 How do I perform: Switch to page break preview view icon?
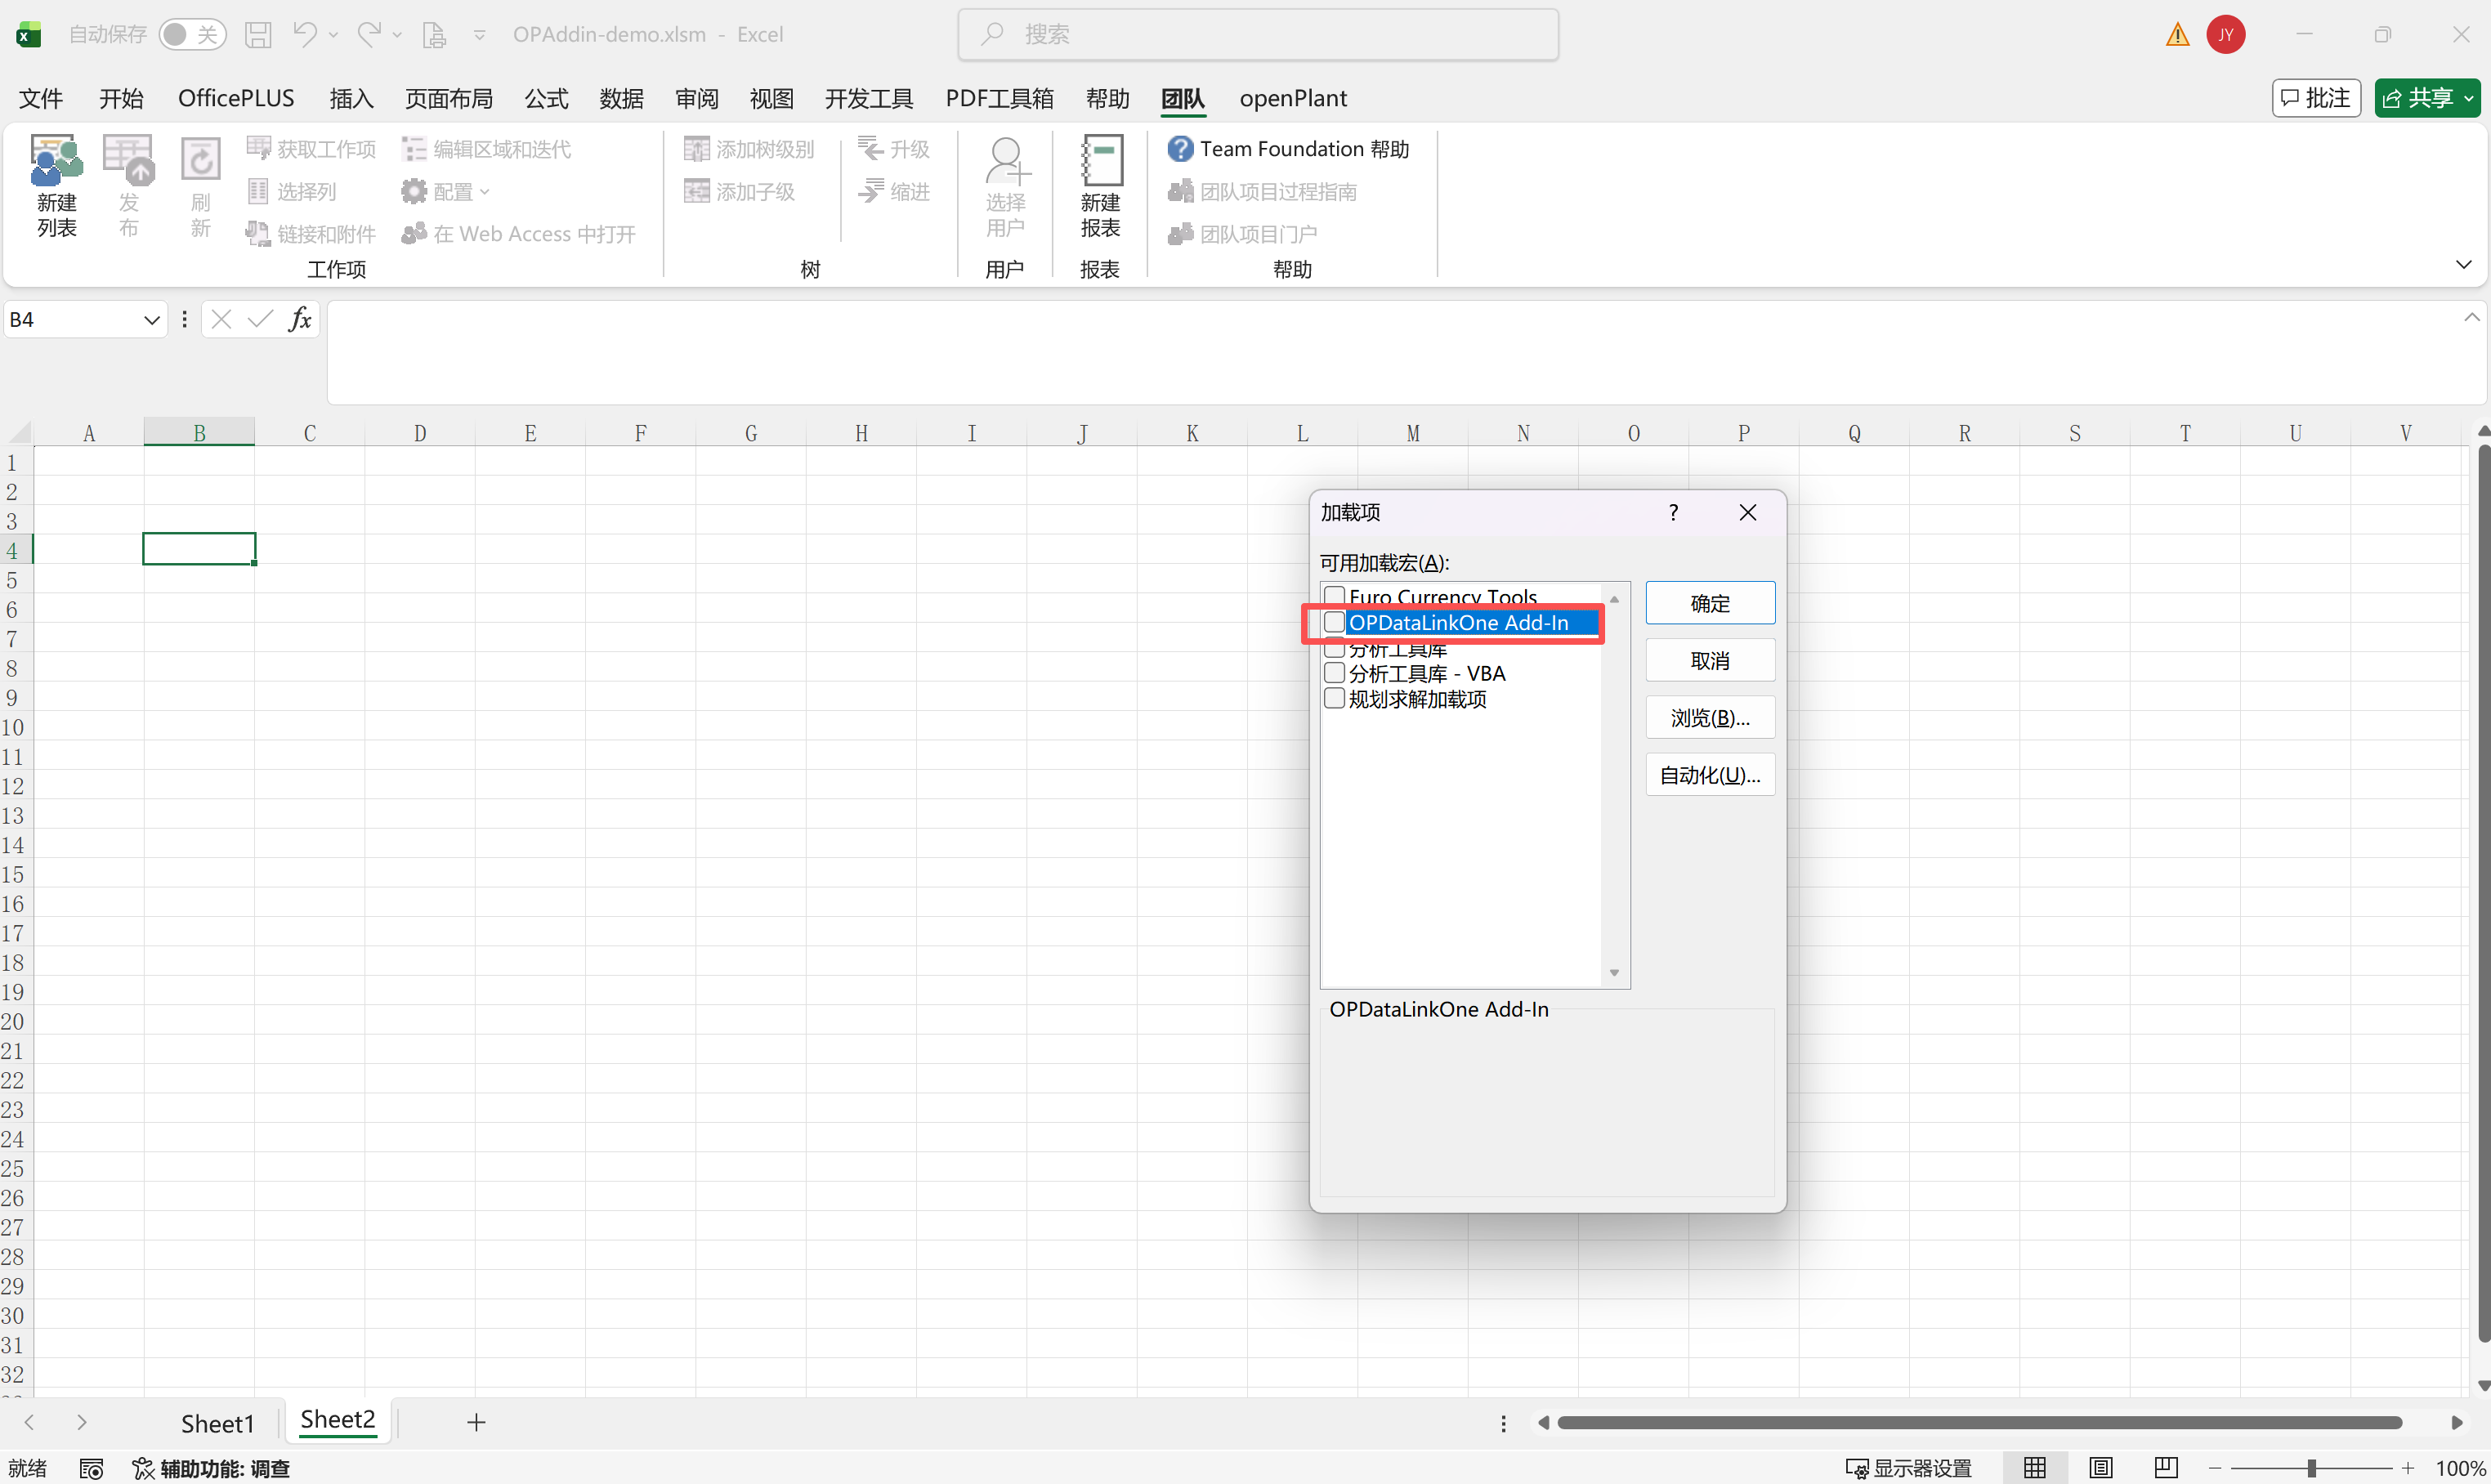tap(2165, 1467)
